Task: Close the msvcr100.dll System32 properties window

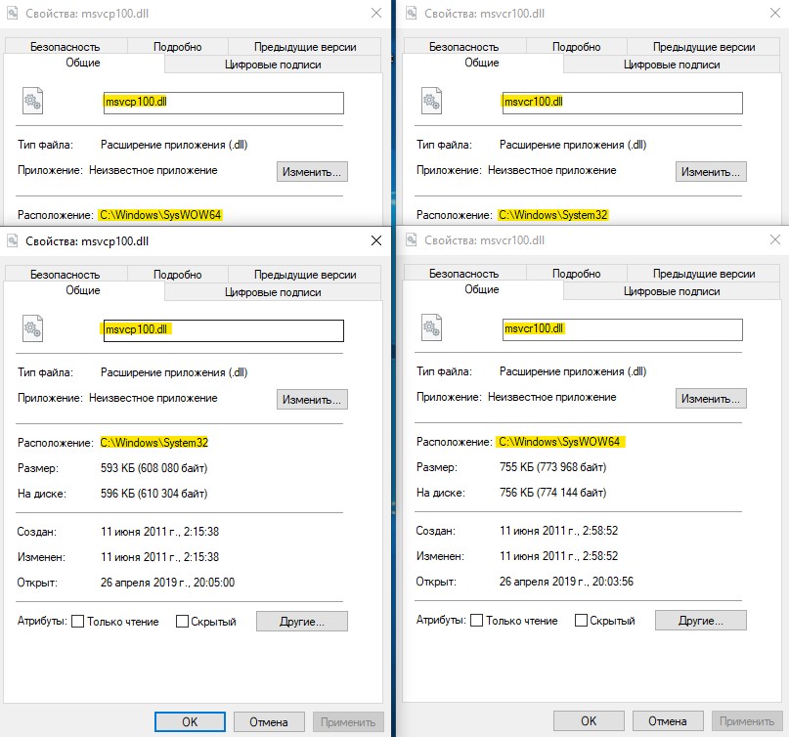Action: pyautogui.click(x=775, y=13)
